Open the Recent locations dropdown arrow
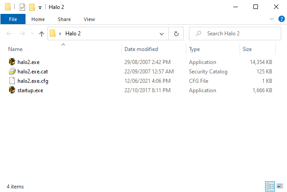The width and height of the screenshot is (287, 192). tap(32, 34)
